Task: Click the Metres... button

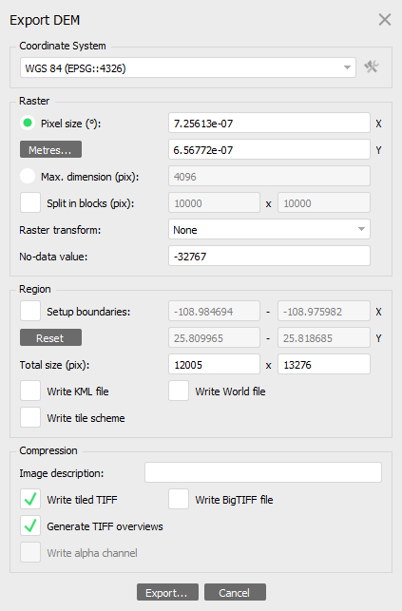Action: tap(50, 149)
